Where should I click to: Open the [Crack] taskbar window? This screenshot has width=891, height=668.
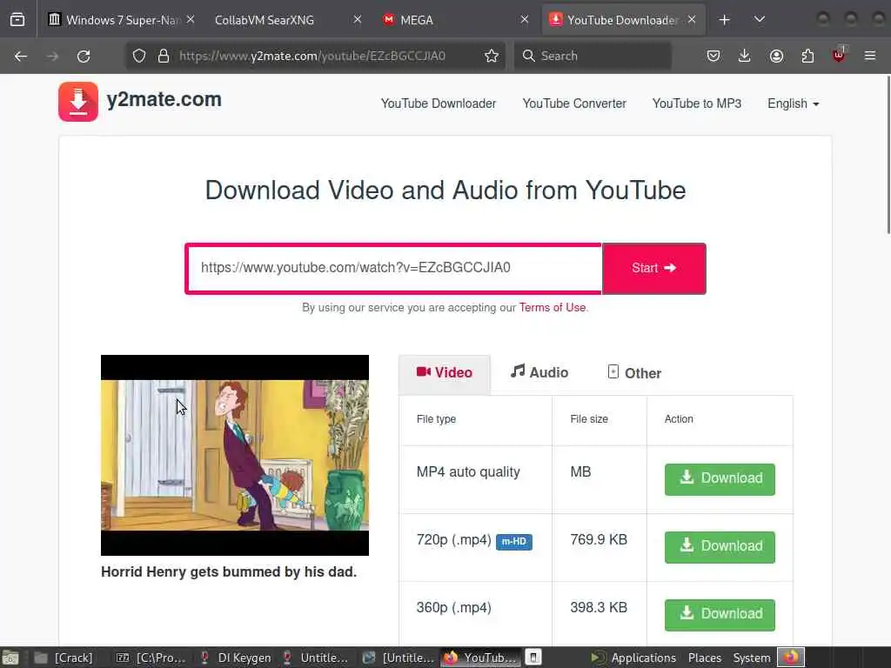(63, 658)
